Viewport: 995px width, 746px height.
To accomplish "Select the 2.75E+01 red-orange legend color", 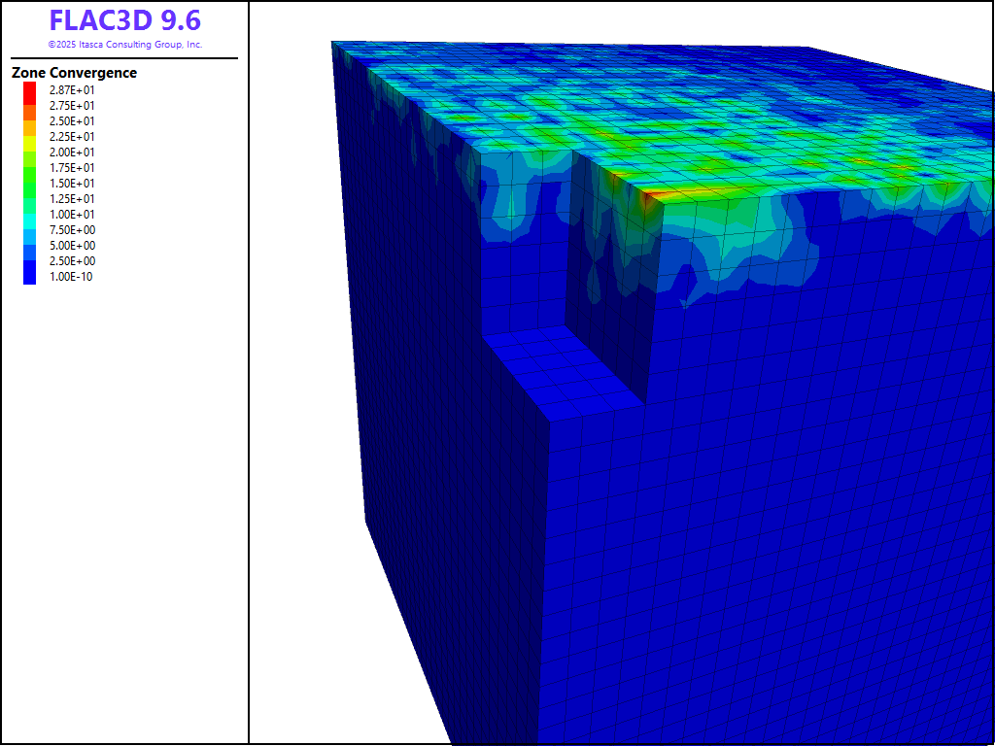I will [x=29, y=105].
